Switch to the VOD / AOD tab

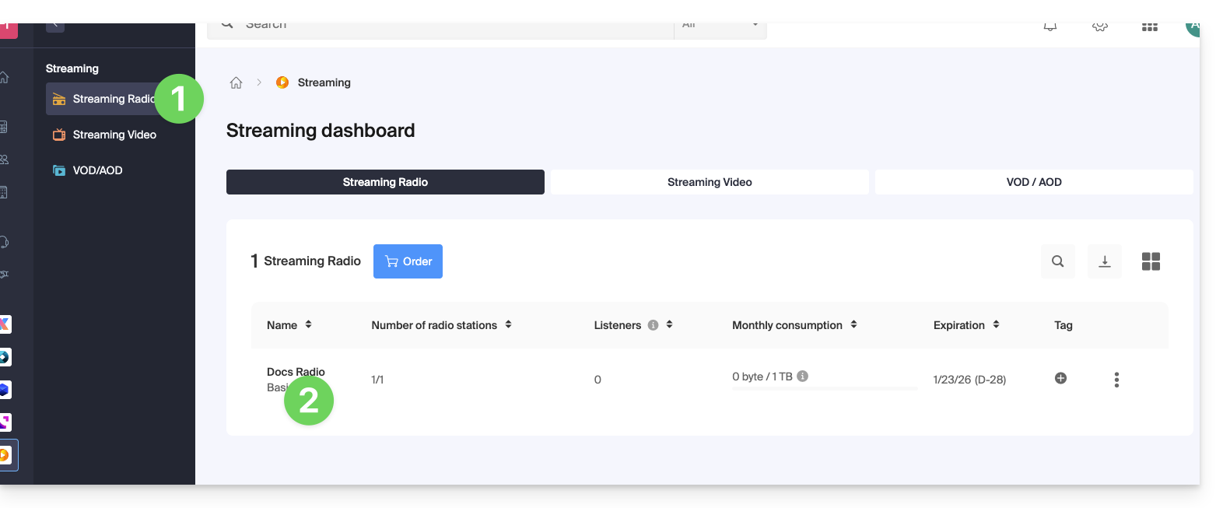coord(1033,182)
